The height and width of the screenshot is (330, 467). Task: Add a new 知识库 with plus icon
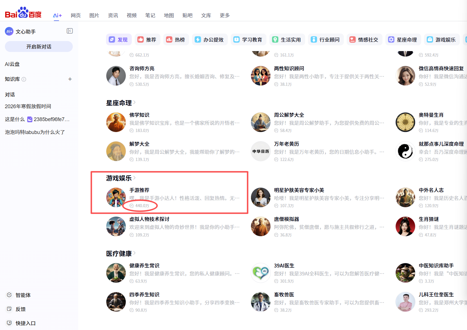[x=70, y=79]
